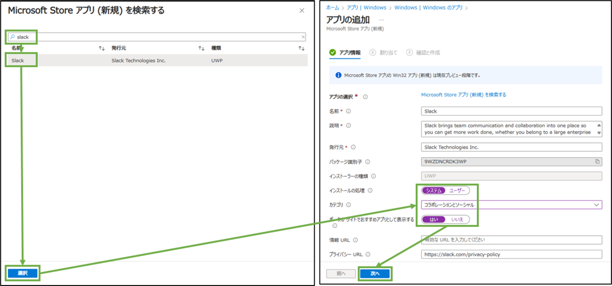
Task: Set install behavior to システム
Action: click(433, 190)
